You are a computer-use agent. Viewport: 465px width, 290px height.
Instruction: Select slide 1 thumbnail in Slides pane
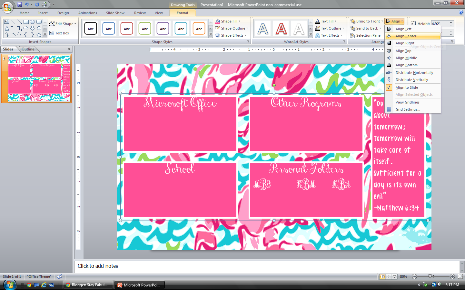pos(39,79)
